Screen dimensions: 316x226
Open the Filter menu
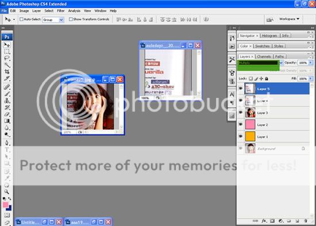coord(61,11)
